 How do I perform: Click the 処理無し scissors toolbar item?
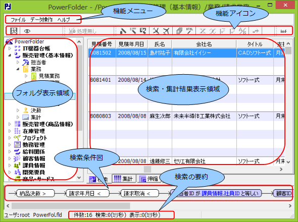(82, 31)
